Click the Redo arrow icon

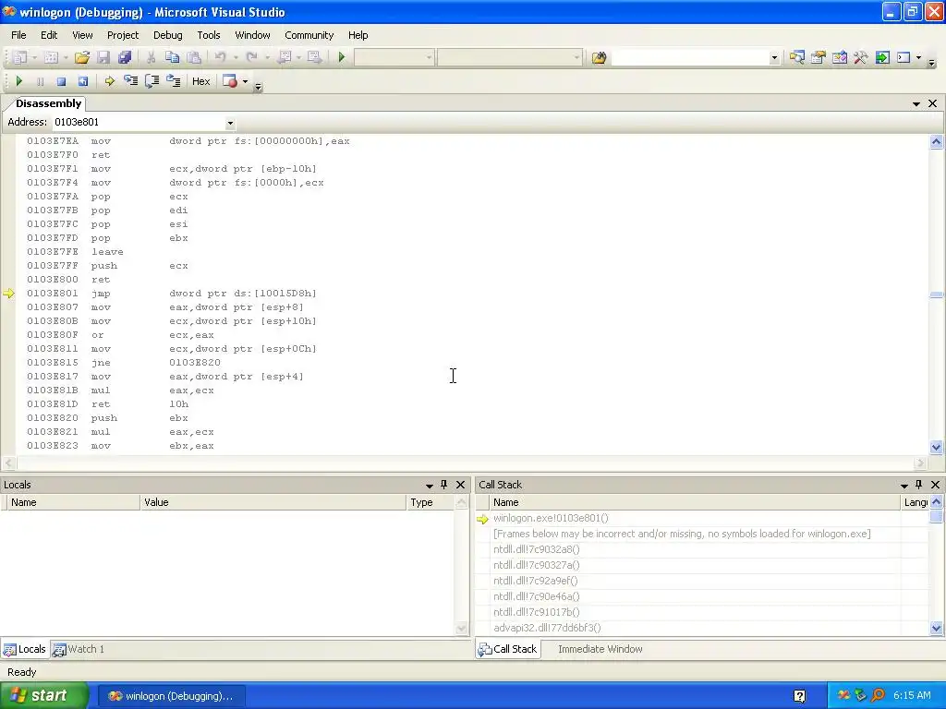(251, 57)
